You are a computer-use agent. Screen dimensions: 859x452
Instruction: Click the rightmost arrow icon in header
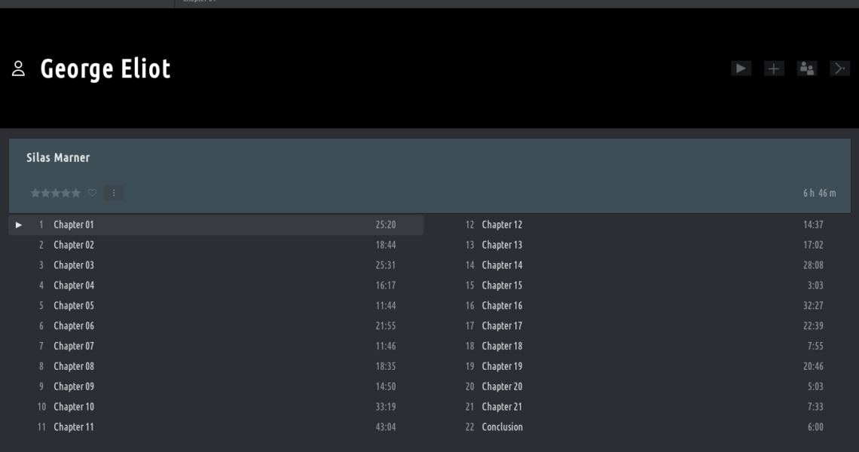coord(839,69)
